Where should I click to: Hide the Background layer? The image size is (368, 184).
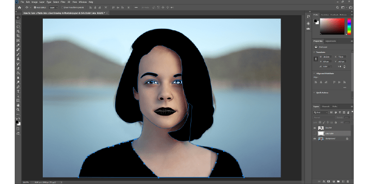(315, 139)
